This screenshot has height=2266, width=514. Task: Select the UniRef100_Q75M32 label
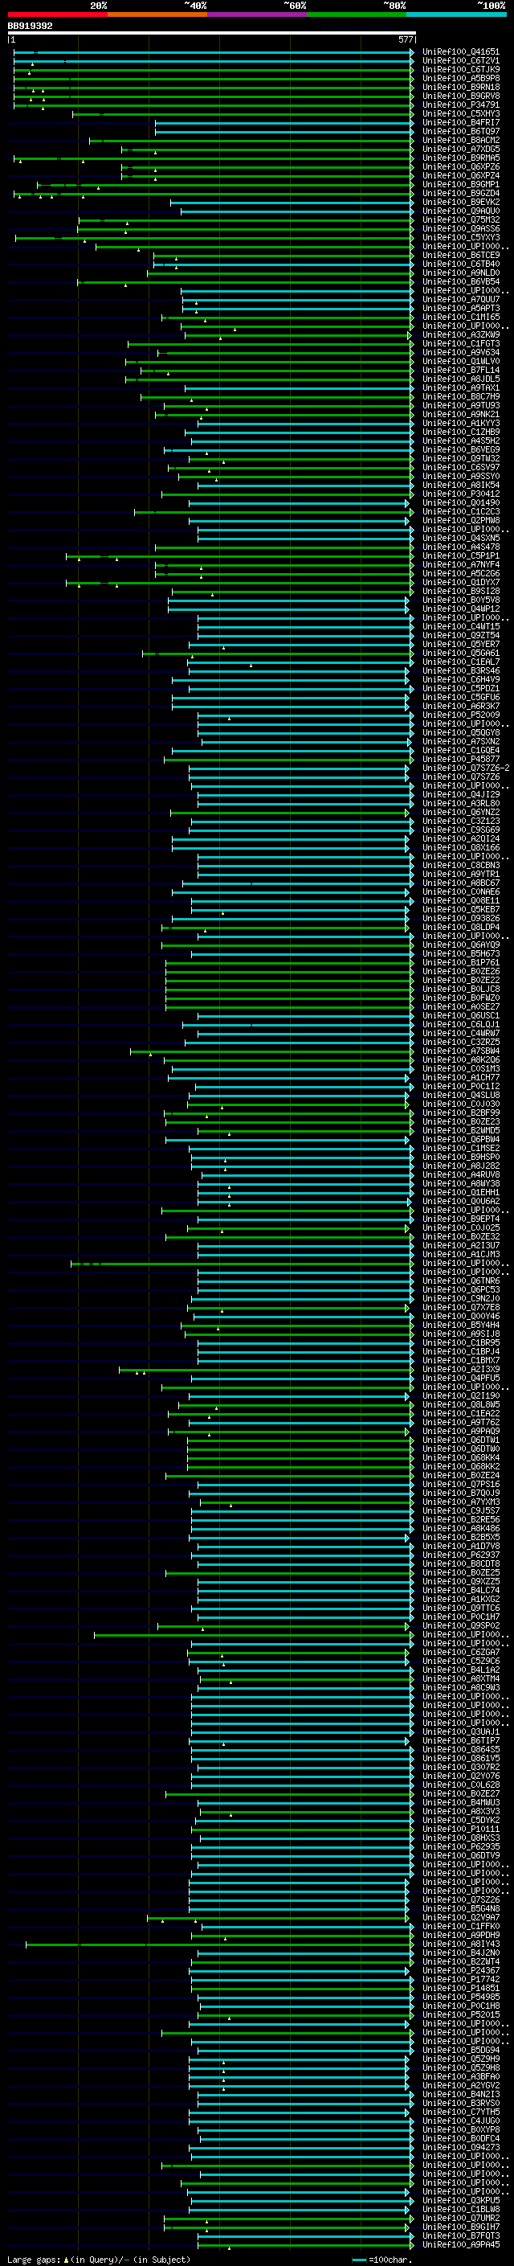(x=461, y=220)
